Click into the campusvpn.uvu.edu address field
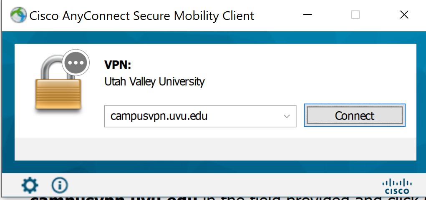Image resolution: width=426 pixels, height=200 pixels. coord(192,116)
